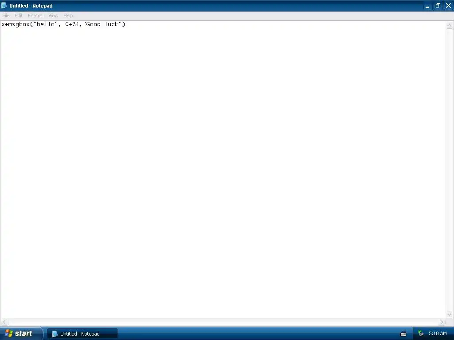The height and width of the screenshot is (340, 454).
Task: Click the on-screen keyboard tray icon
Action: (403, 334)
